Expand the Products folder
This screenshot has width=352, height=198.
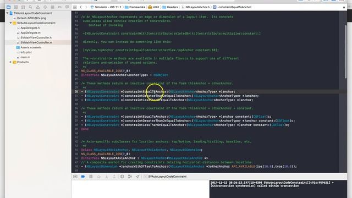pyautogui.click(x=10, y=62)
